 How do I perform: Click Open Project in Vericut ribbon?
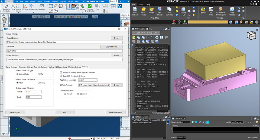pos(144,11)
